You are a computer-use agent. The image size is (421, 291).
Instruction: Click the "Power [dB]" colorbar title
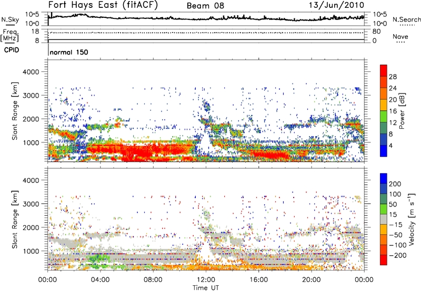(402, 111)
